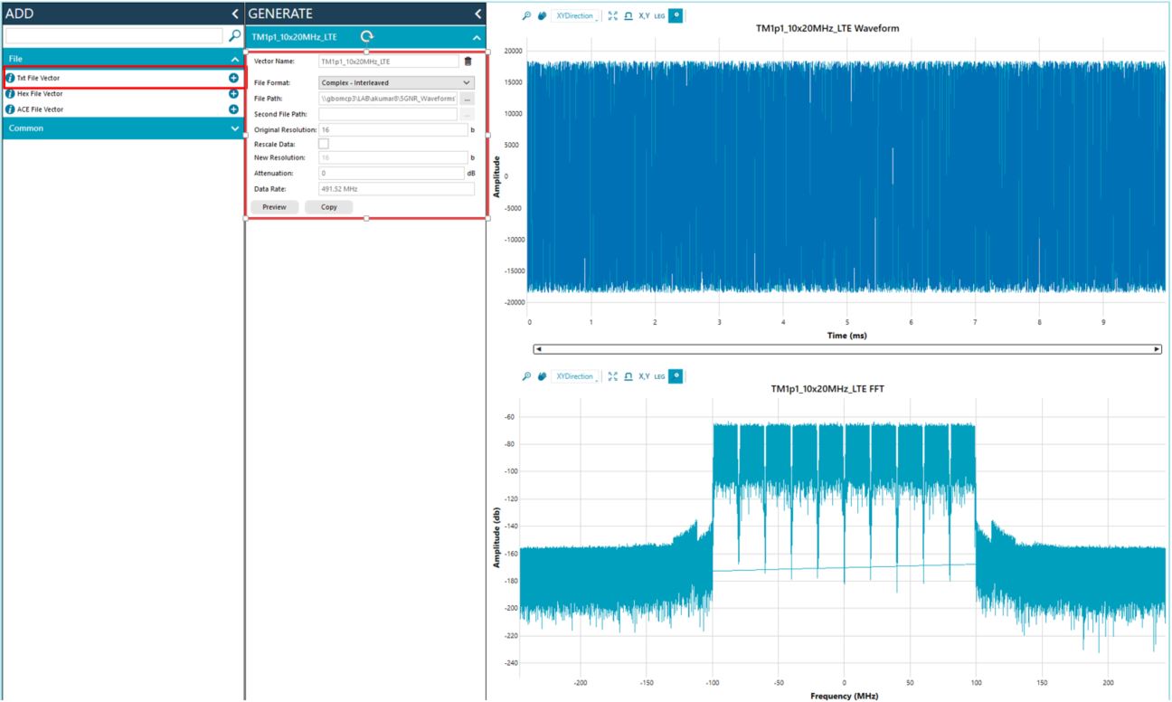Click the info icon beside ACE File Vector
The width and height of the screenshot is (1172, 702).
pyautogui.click(x=10, y=109)
